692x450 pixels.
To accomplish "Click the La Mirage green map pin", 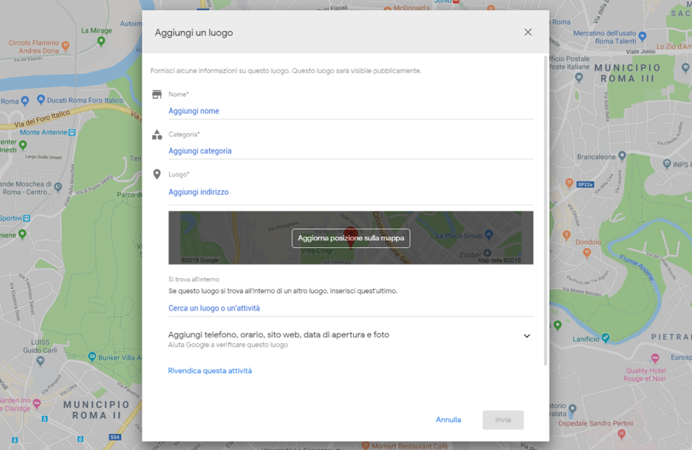I will tap(101, 41).
